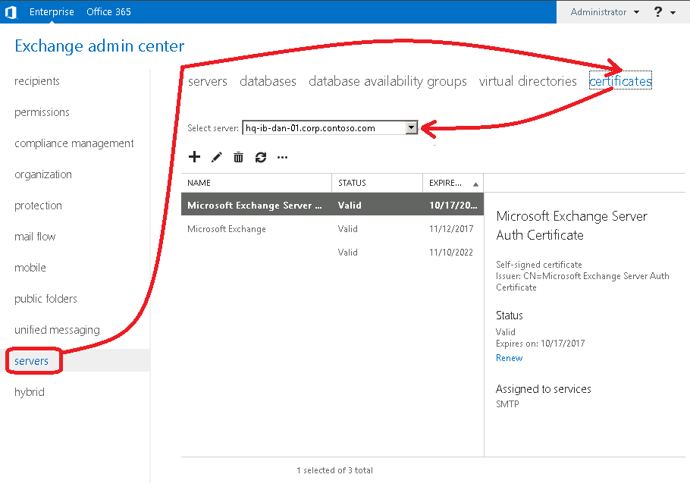
Task: Click the SMTP assigned service text
Action: pos(507,404)
